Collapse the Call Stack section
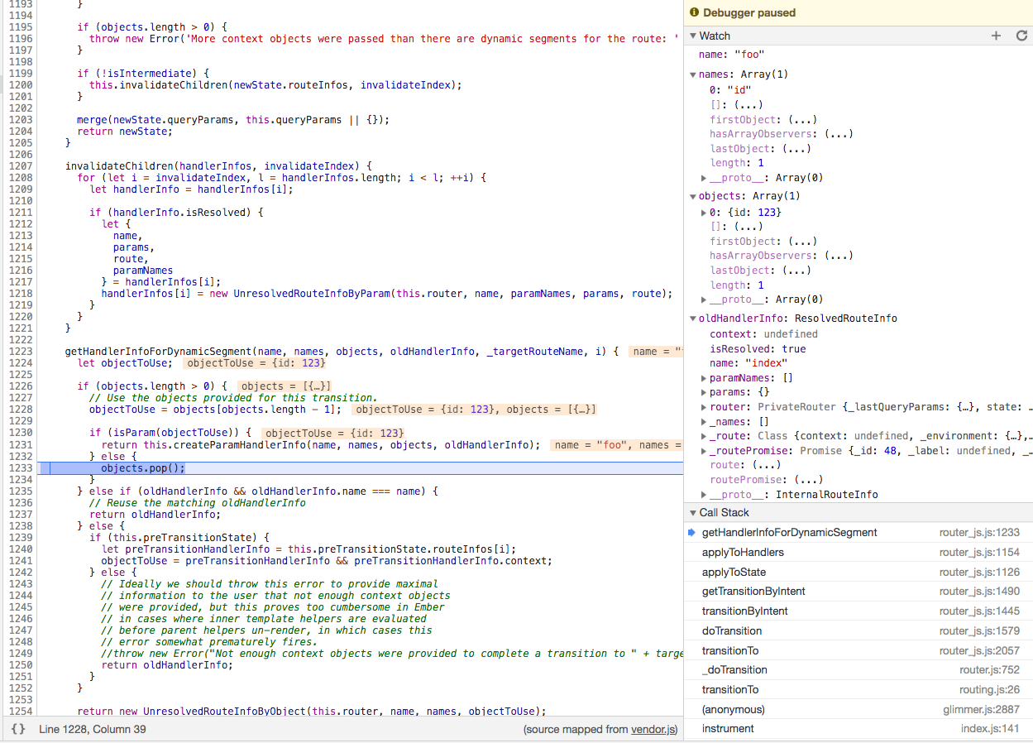The width and height of the screenshot is (1033, 743). (x=693, y=512)
